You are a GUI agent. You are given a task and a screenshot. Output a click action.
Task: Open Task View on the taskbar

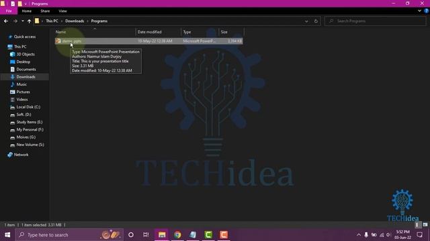coord(146,235)
